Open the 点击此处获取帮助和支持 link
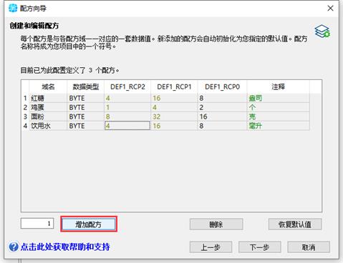The height and width of the screenshot is (263, 343). click(65, 247)
